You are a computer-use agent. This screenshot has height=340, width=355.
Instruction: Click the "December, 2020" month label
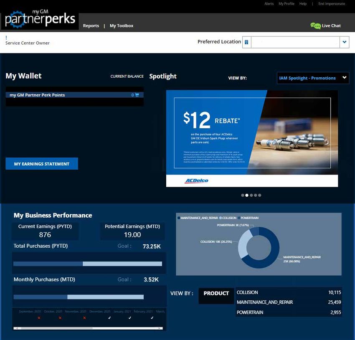coord(100,312)
